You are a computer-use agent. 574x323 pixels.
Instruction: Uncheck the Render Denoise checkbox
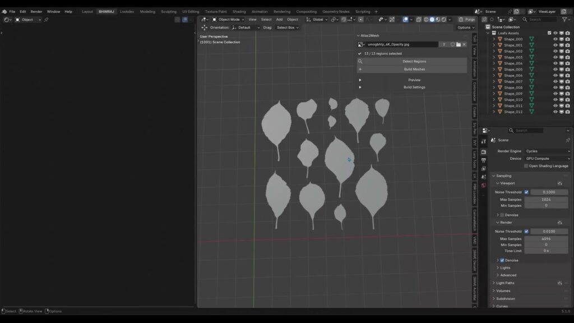point(502,260)
